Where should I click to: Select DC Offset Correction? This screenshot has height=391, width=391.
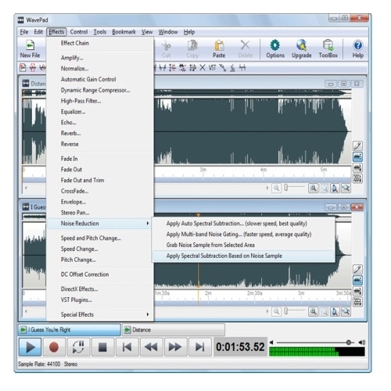coord(100,274)
